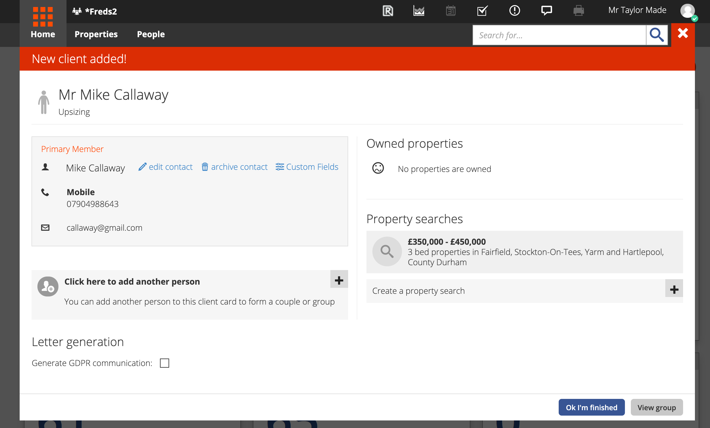This screenshot has width=710, height=428.
Task: Open the reports chart icon
Action: coord(419,11)
